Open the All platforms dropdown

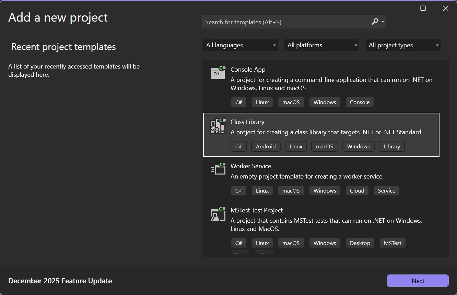(x=322, y=45)
